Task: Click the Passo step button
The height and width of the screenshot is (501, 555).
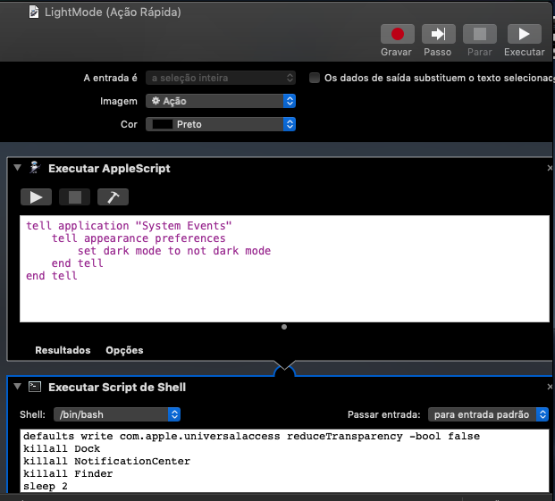Action: click(x=438, y=34)
